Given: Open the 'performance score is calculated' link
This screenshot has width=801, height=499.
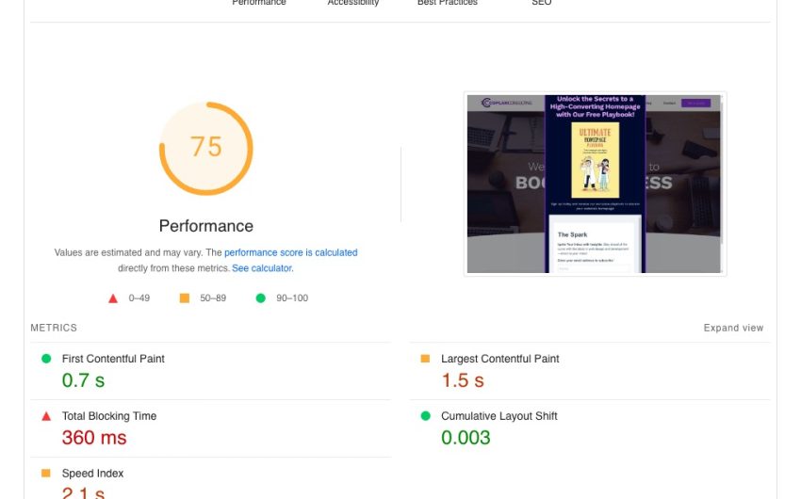Looking at the screenshot, I should pyautogui.click(x=290, y=252).
